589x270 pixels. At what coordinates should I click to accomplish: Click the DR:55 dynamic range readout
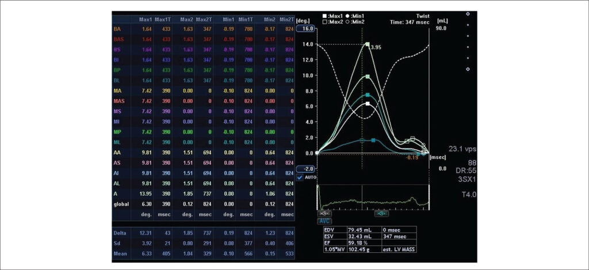pos(465,170)
